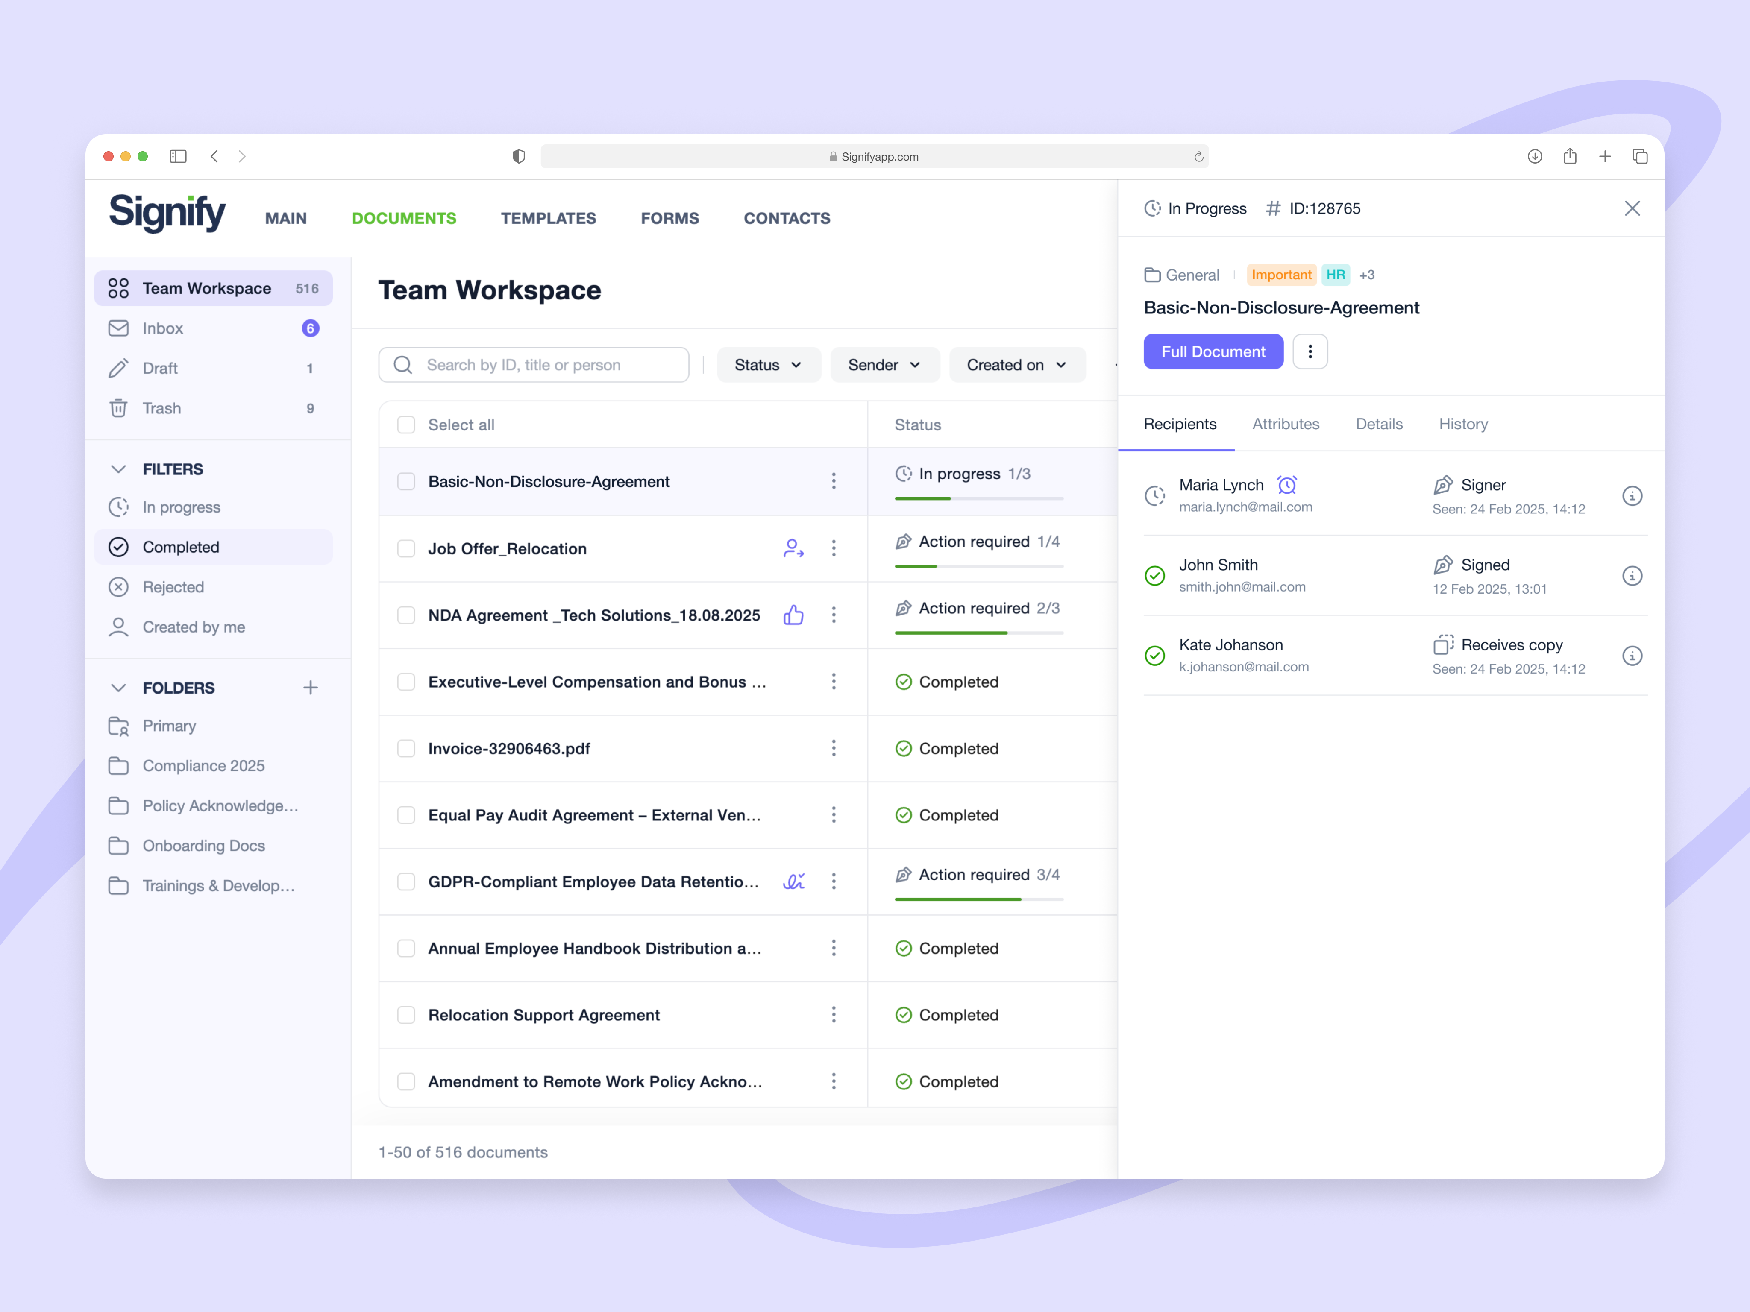Open the Created on dropdown

click(x=1016, y=365)
